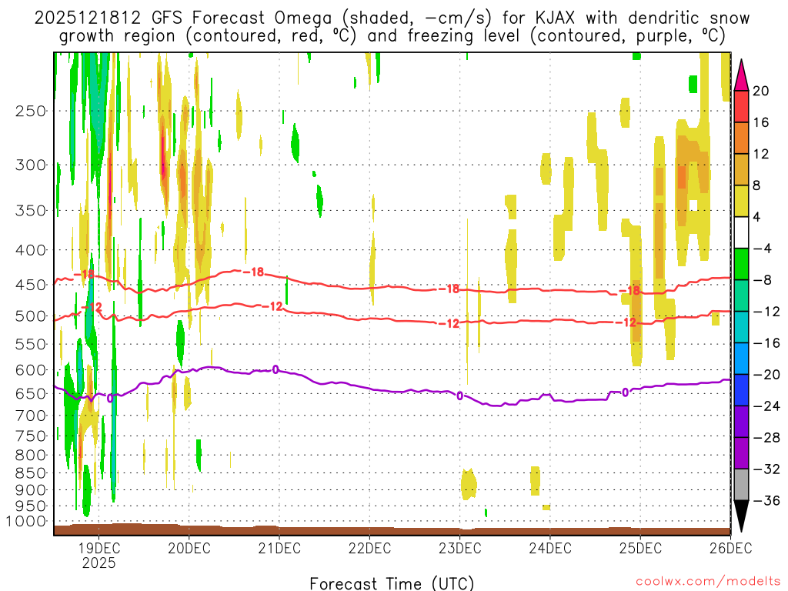Click the 20DEC date label
Image resolution: width=788 pixels, height=591 pixels.
coord(189,548)
